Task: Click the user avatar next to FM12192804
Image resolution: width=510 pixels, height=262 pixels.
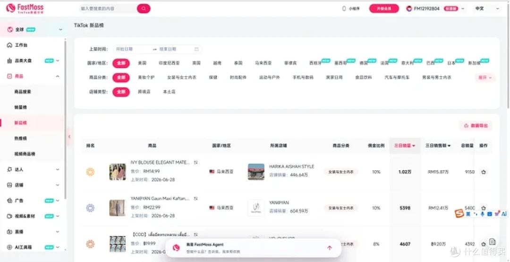Action: (x=409, y=9)
